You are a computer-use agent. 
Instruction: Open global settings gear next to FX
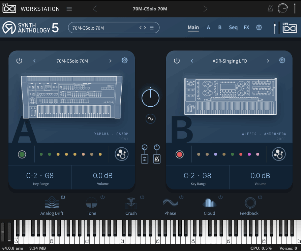pos(259,28)
